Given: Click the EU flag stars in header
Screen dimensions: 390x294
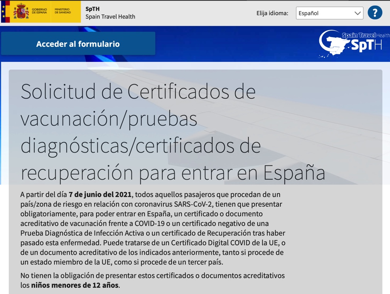Looking at the screenshot, I should coord(4,12).
